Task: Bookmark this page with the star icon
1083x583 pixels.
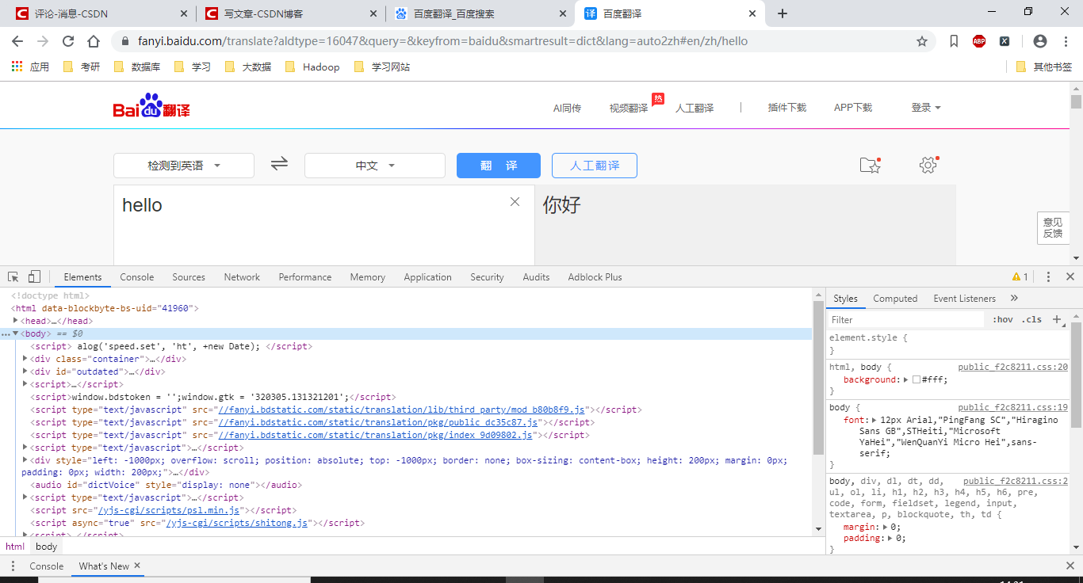Action: pos(922,41)
